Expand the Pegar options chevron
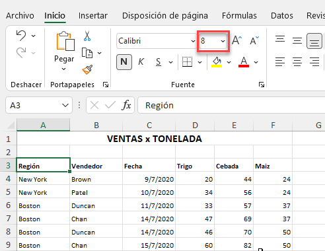This screenshot has height=251, width=325. pos(64,69)
